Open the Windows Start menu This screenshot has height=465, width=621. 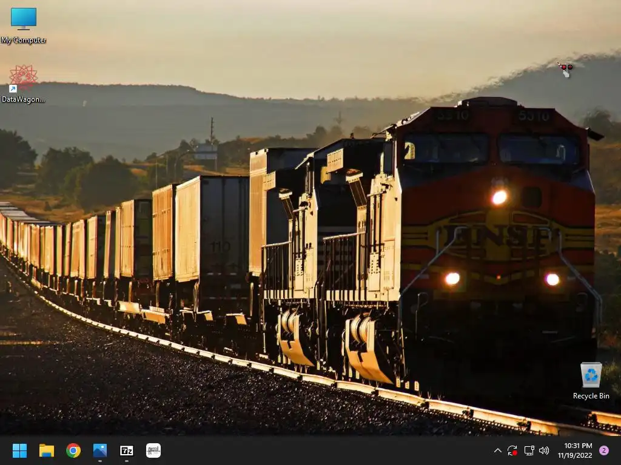point(19,450)
